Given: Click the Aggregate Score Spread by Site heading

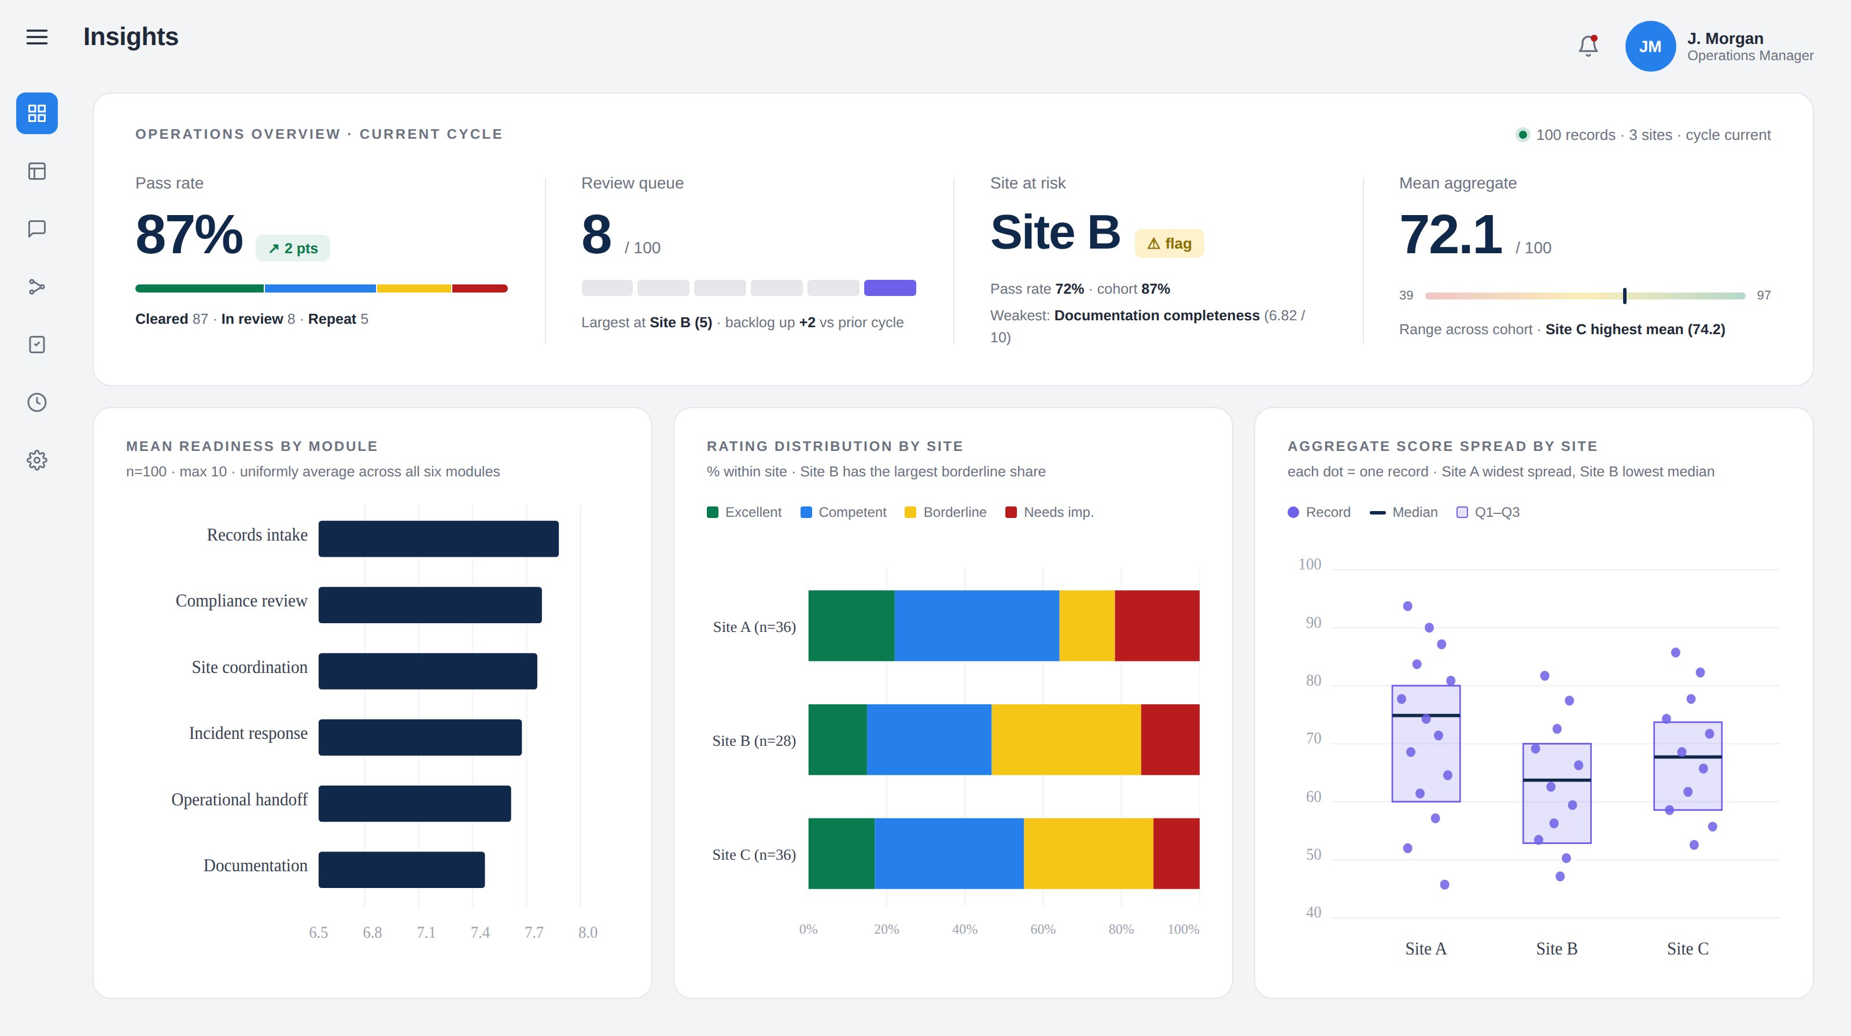Looking at the screenshot, I should pyautogui.click(x=1442, y=446).
